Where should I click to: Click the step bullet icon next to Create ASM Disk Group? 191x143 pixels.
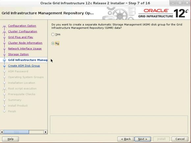(x=5, y=66)
